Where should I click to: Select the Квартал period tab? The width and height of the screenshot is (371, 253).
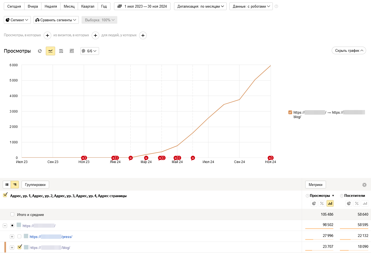(88, 6)
